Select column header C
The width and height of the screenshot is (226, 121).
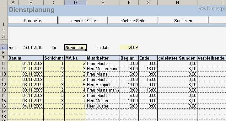pos(54,3)
